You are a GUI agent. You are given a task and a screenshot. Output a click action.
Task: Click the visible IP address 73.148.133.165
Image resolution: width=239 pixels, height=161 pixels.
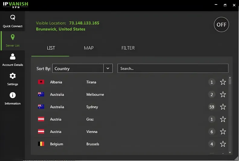(84, 23)
